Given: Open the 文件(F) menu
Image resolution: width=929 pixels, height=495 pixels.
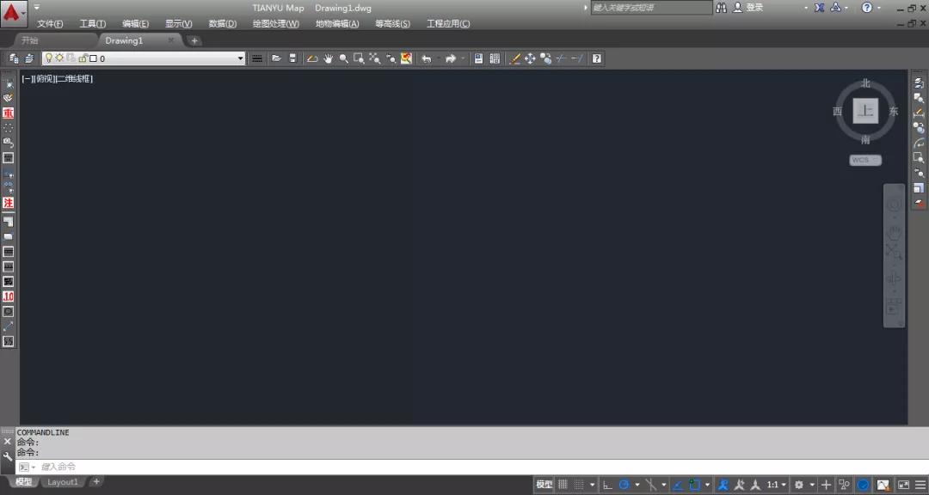Looking at the screenshot, I should (50, 24).
